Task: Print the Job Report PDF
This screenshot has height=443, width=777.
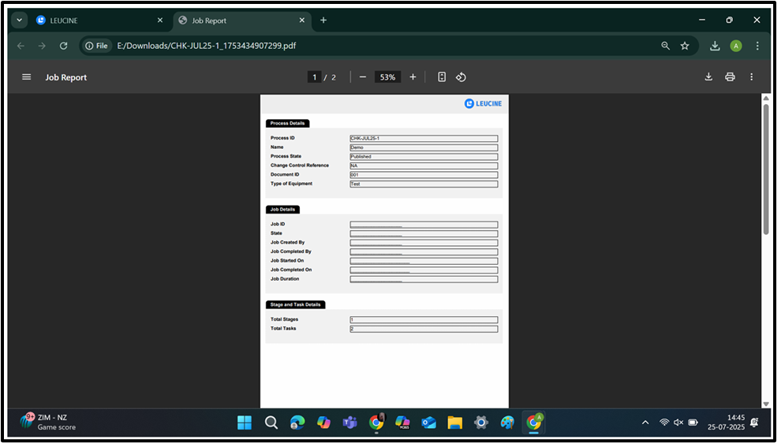Action: [730, 77]
